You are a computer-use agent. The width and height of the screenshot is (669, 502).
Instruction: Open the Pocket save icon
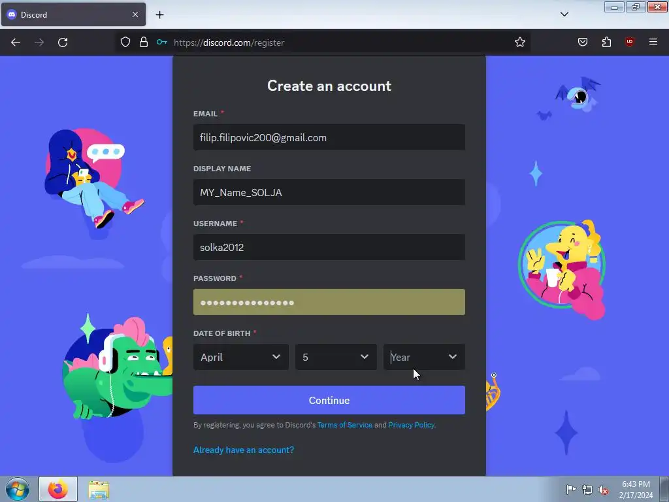click(x=582, y=42)
